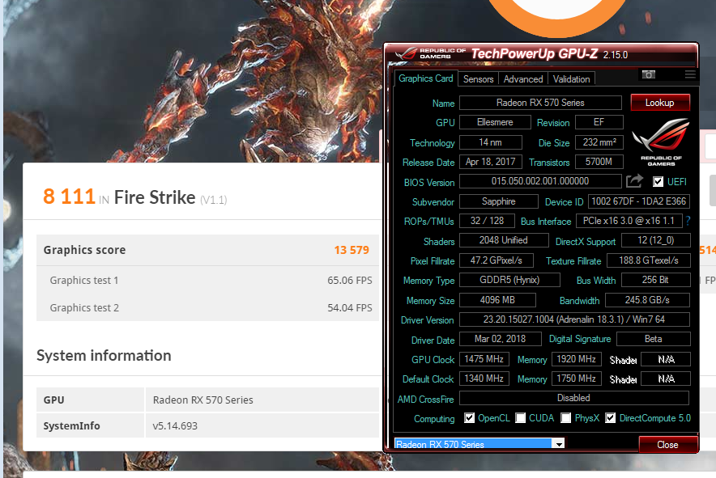Click Graphics test 1 result 65.06 FPS
This screenshot has height=478, width=716.
point(350,280)
